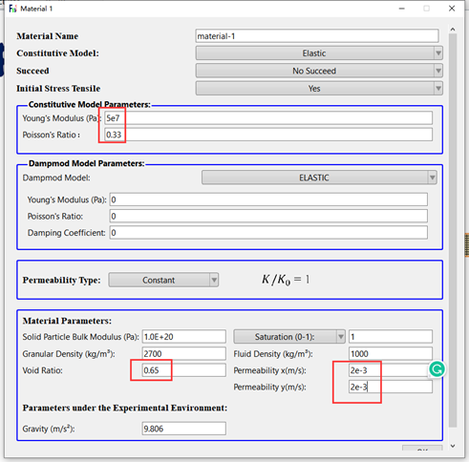Expand the Succeed dropdown set to No Succeed

pos(319,71)
